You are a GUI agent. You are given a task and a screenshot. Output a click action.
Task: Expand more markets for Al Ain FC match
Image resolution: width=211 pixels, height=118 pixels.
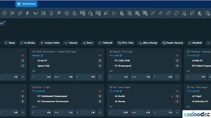click(100, 77)
